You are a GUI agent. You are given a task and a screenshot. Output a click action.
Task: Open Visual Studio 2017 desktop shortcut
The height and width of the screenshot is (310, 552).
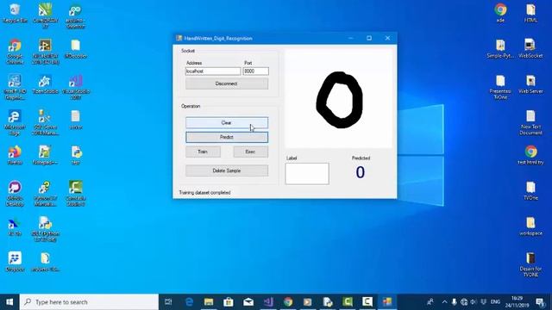(x=76, y=87)
